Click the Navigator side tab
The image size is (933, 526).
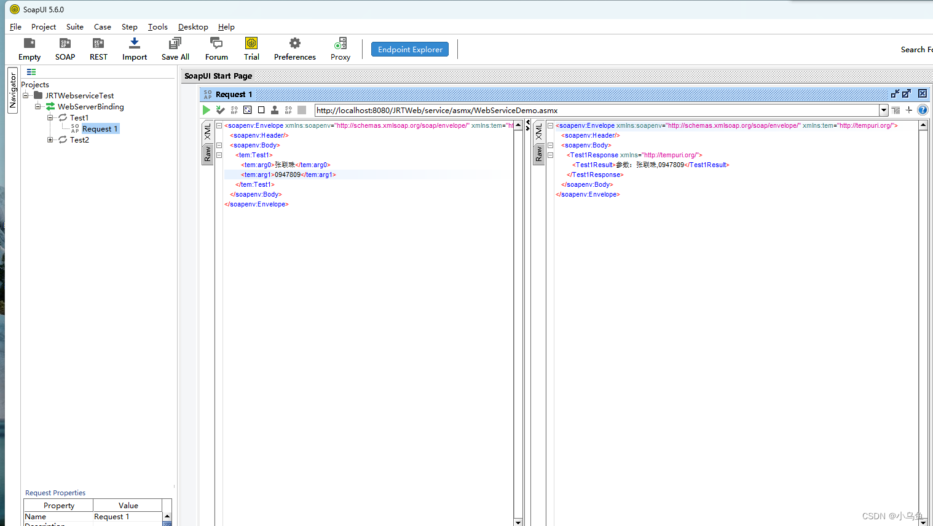click(x=12, y=90)
